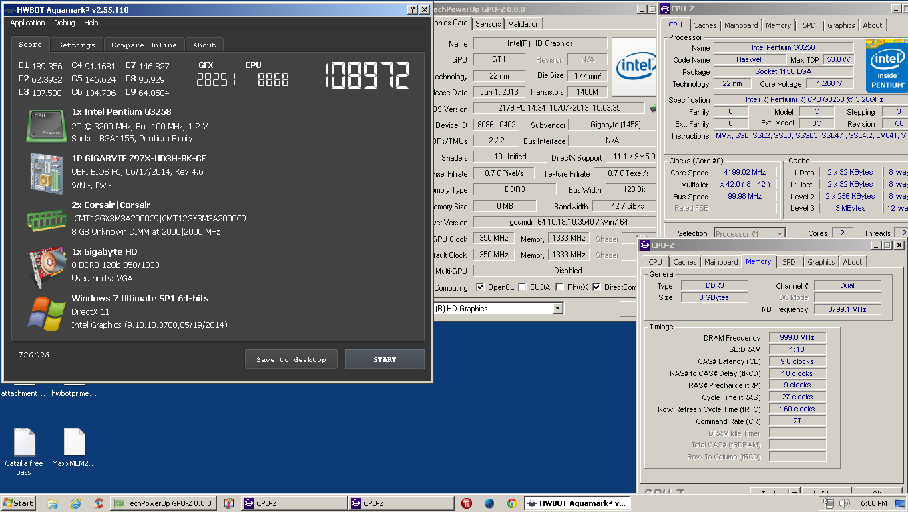Click the GFX score value in Aquamark
The height and width of the screenshot is (512, 908).
216,80
